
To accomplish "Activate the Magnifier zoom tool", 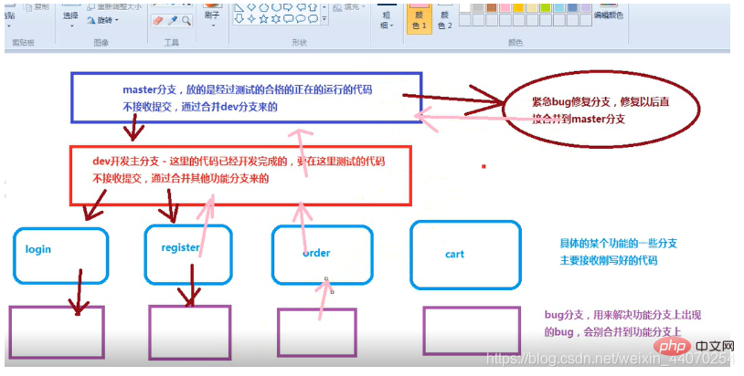I will (x=186, y=21).
